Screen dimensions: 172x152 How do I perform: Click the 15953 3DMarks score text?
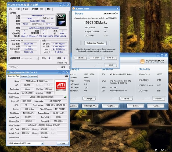(x=96, y=23)
